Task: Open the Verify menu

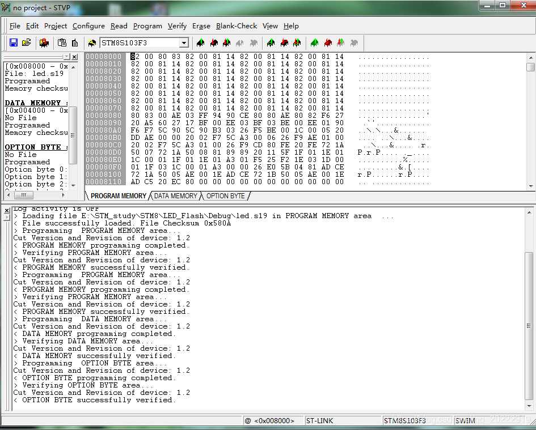Action: tap(177, 26)
